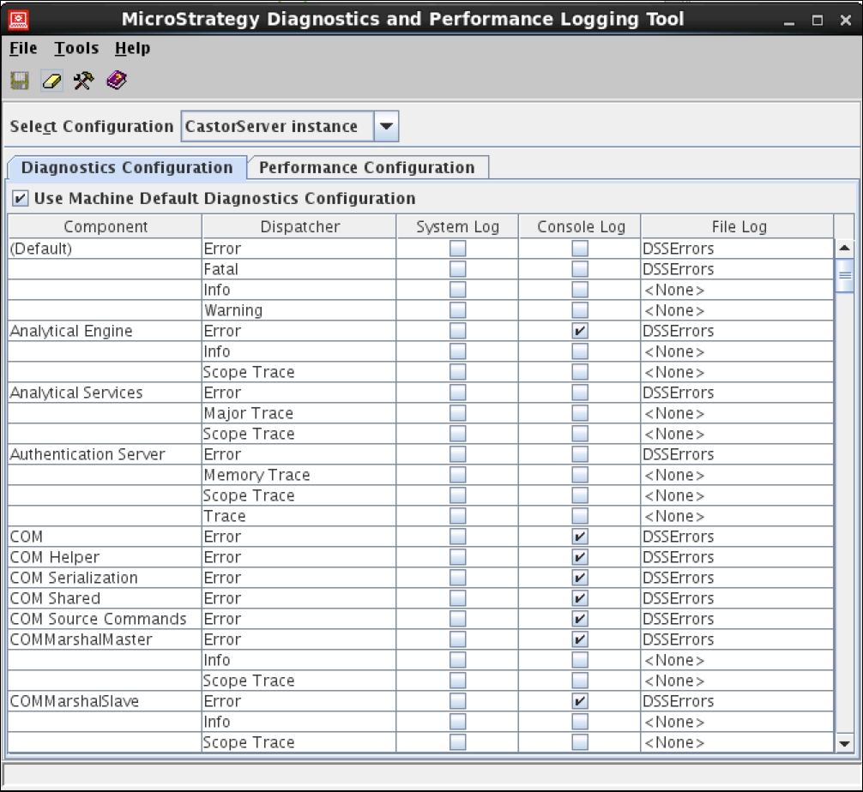863x792 pixels.
Task: Open the File menu
Action: 23,48
